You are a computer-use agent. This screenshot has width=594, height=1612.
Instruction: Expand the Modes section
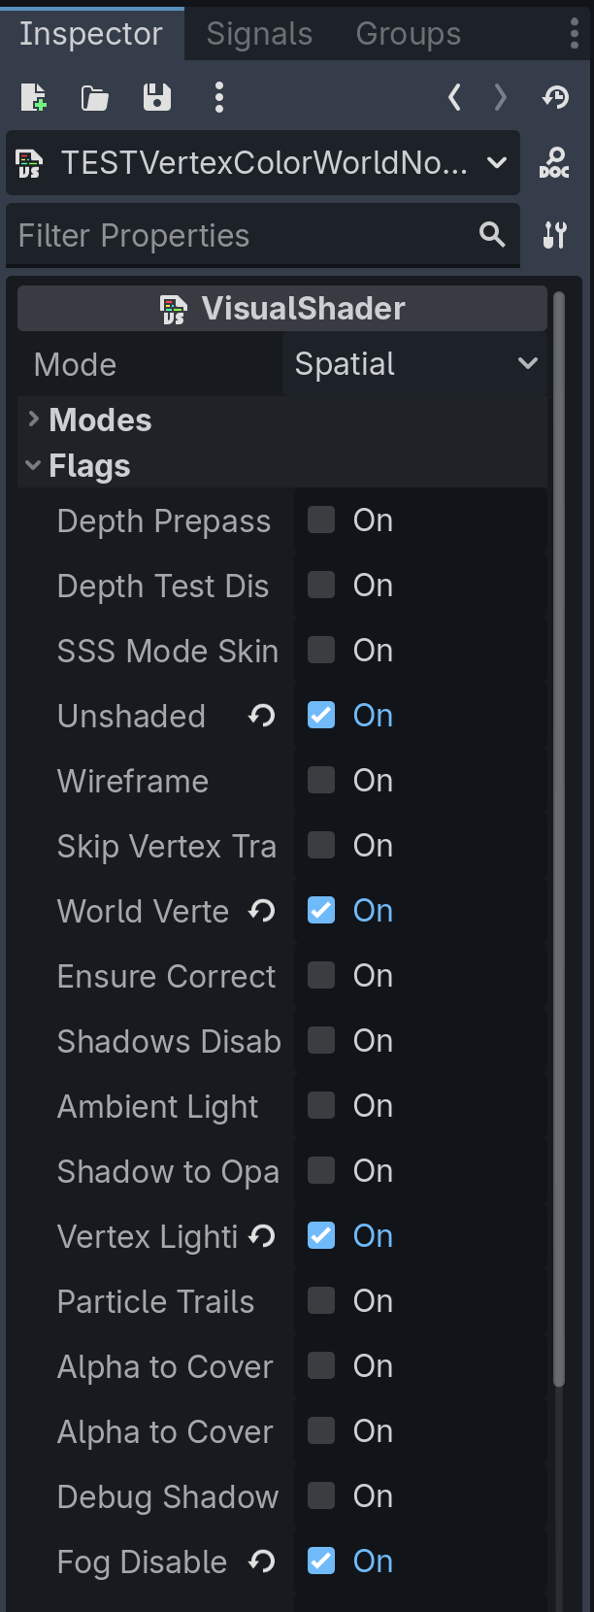(x=99, y=420)
